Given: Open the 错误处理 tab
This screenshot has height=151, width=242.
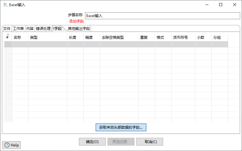Looking at the screenshot, I should tap(43, 29).
